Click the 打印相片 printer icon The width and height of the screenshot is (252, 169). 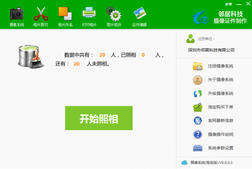coord(89,16)
